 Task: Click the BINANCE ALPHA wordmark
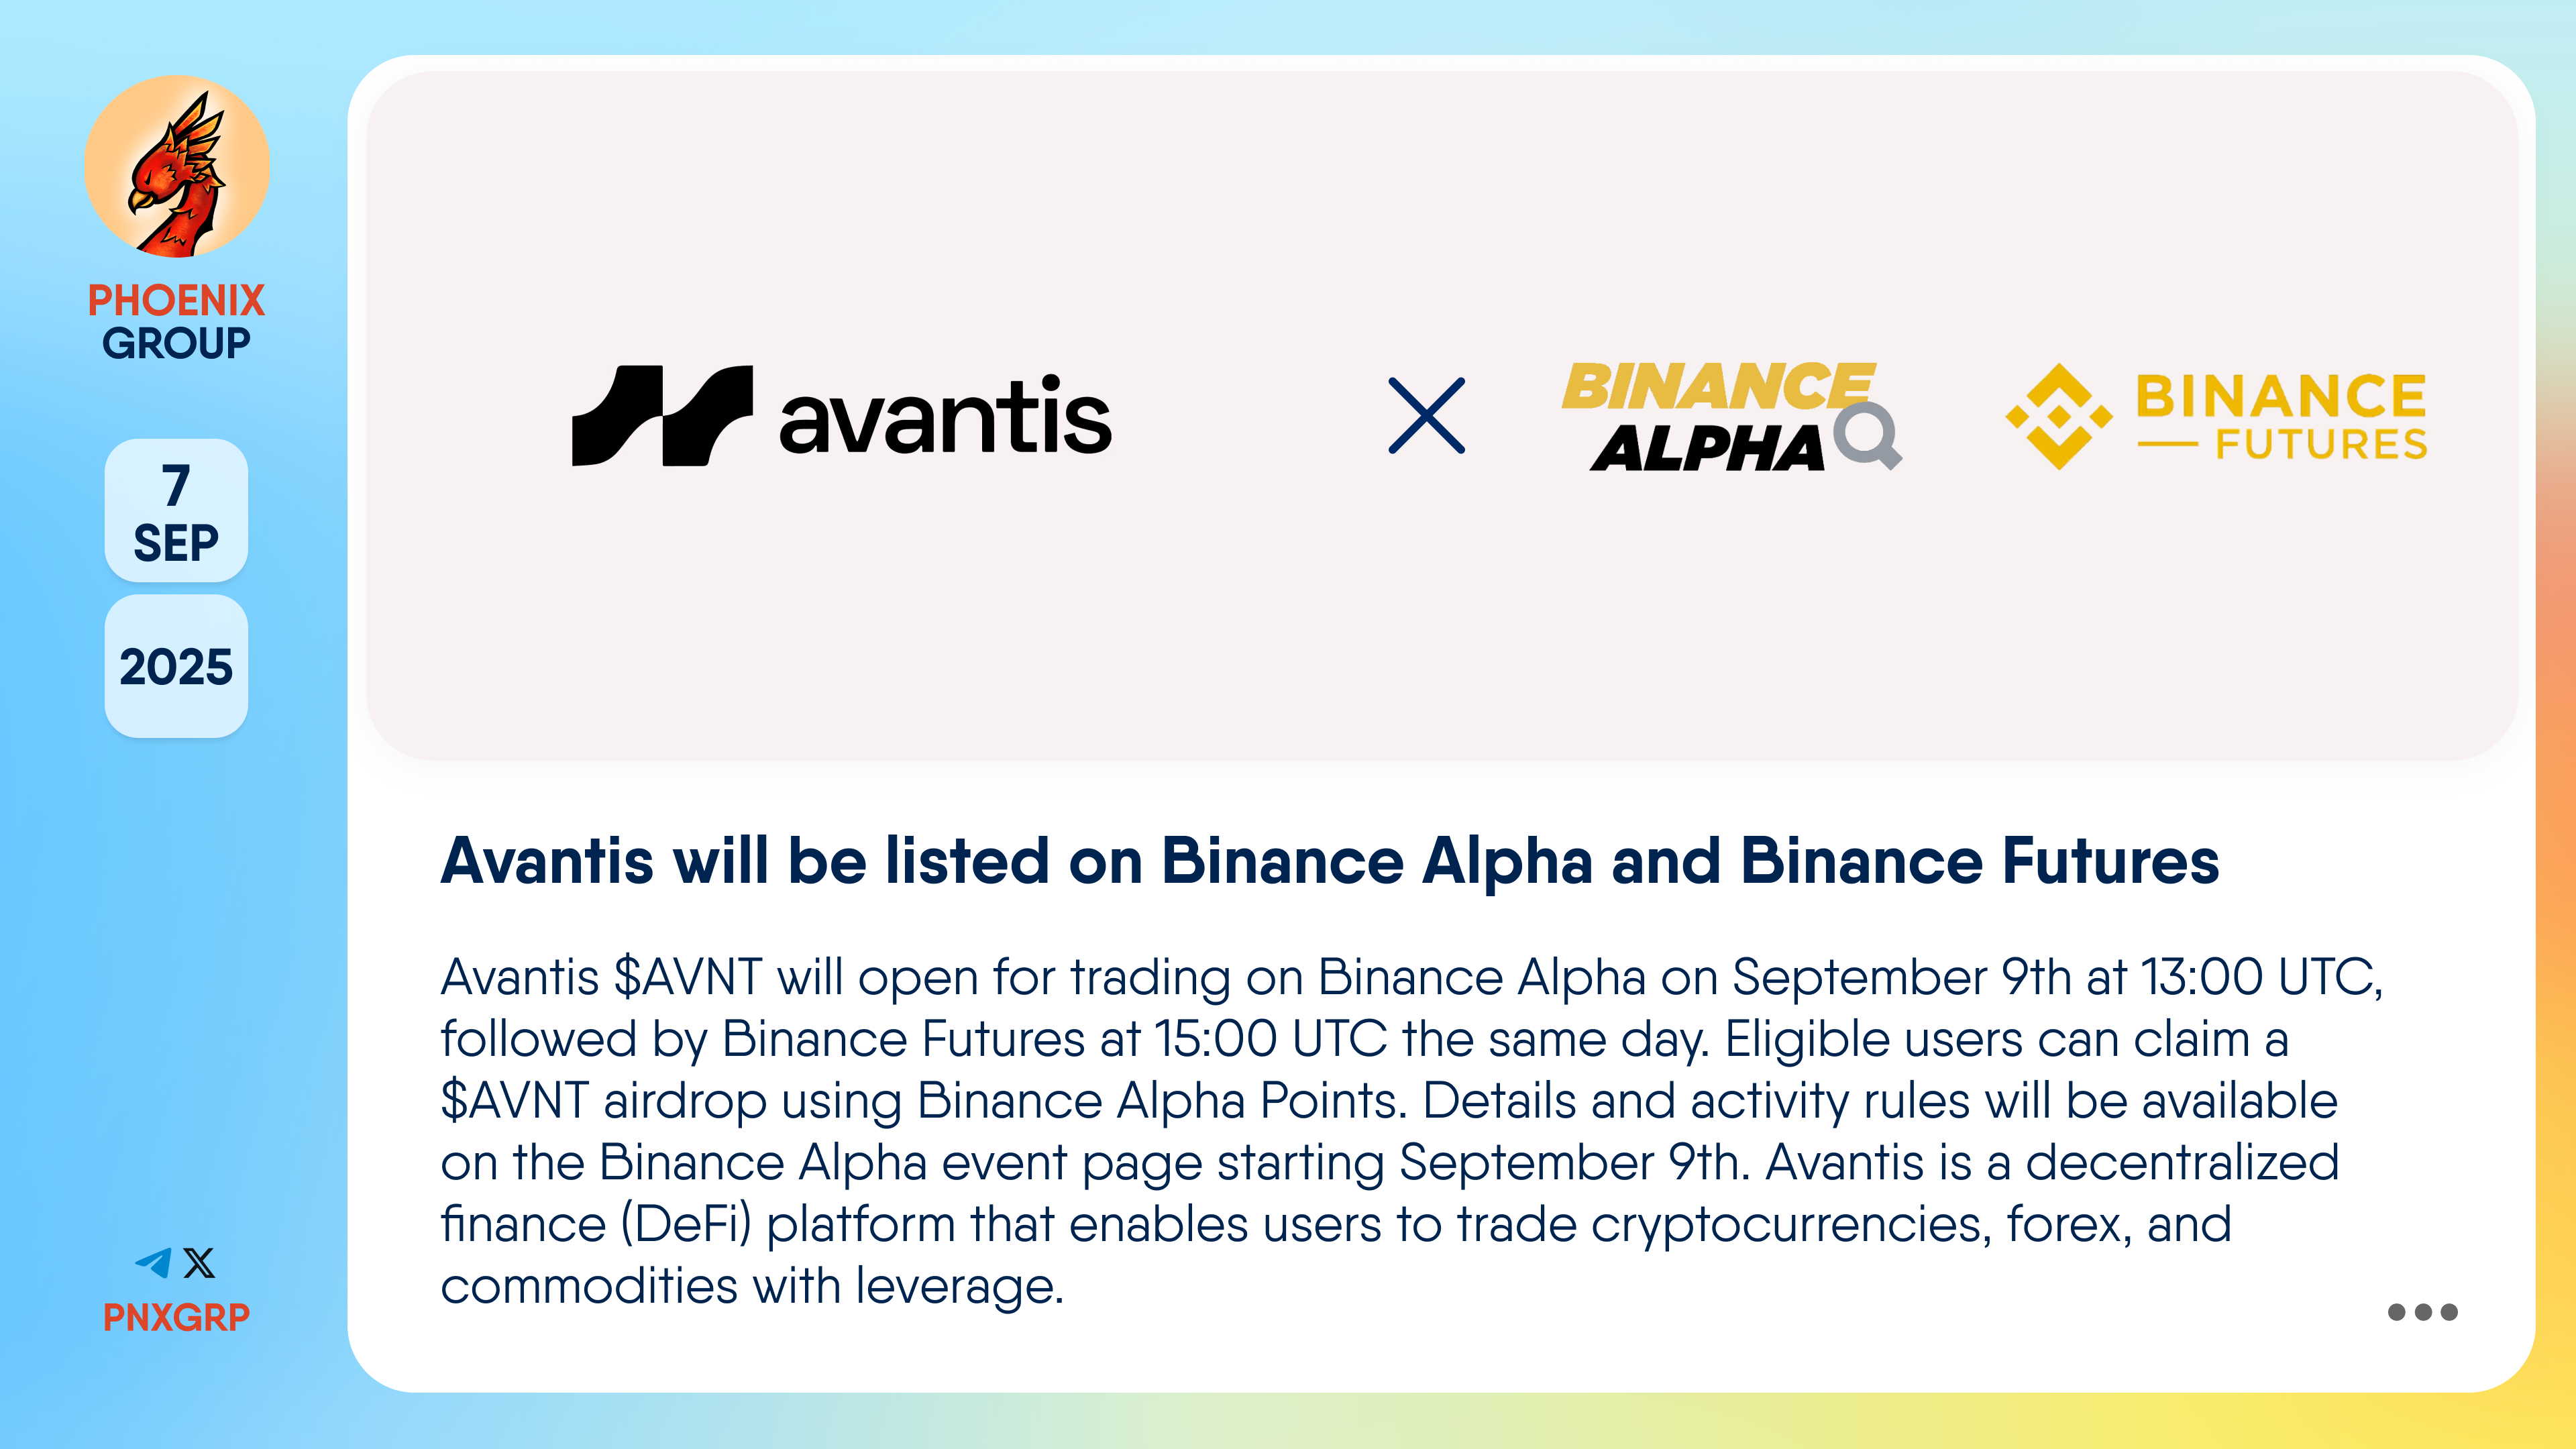[1717, 416]
